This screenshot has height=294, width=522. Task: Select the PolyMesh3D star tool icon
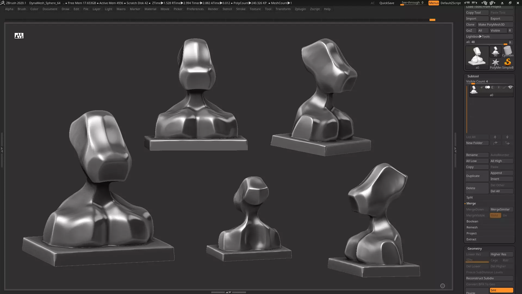click(495, 64)
